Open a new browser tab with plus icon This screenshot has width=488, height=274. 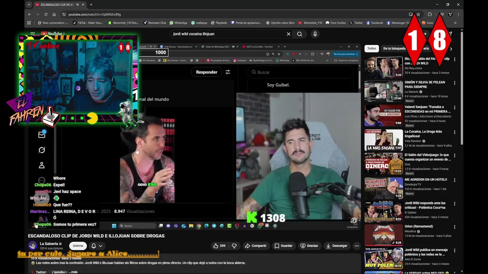tap(91, 5)
